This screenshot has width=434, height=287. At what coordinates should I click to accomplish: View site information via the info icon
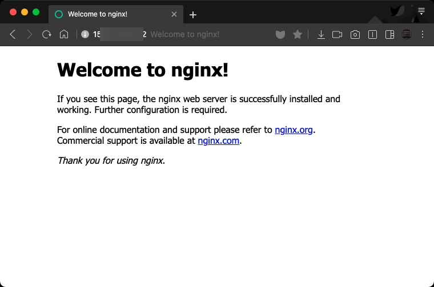tap(85, 34)
